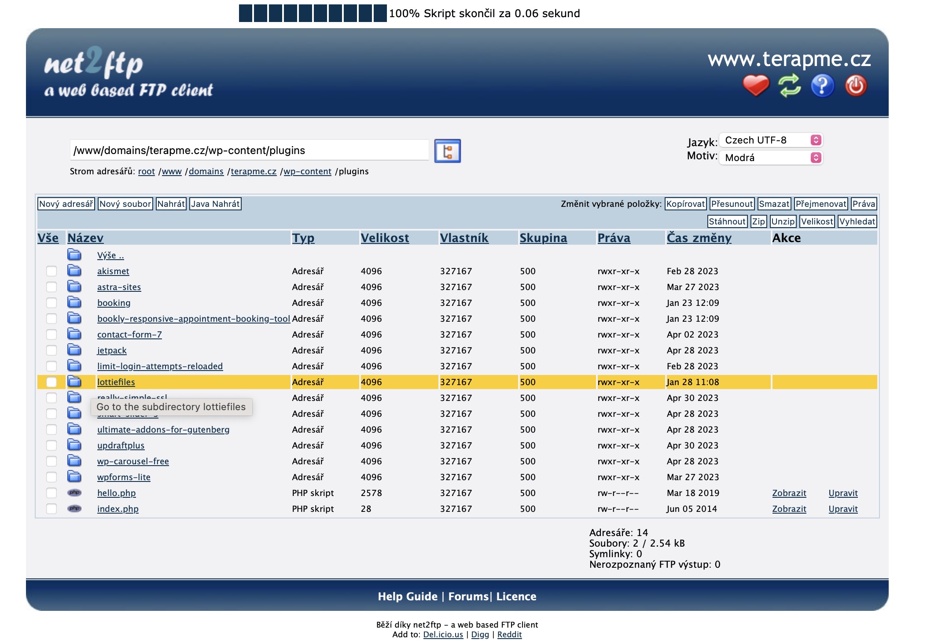Click the PHP file icon next to hello.php

click(74, 493)
